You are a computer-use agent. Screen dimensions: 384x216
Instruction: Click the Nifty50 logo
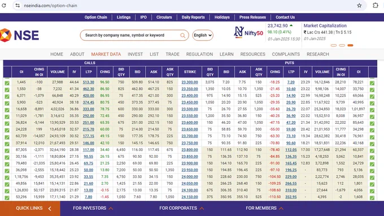tap(248, 32)
